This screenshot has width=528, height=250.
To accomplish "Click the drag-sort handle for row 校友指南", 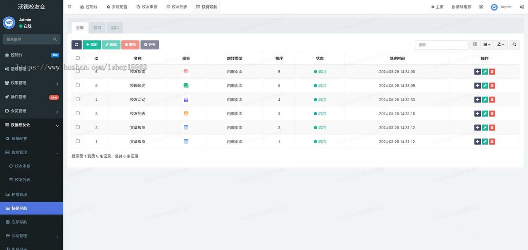I will [477, 72].
